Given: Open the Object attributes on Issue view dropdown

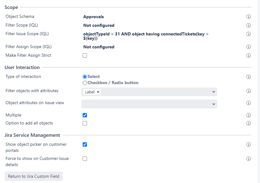Looking at the screenshot, I should point(213,104).
